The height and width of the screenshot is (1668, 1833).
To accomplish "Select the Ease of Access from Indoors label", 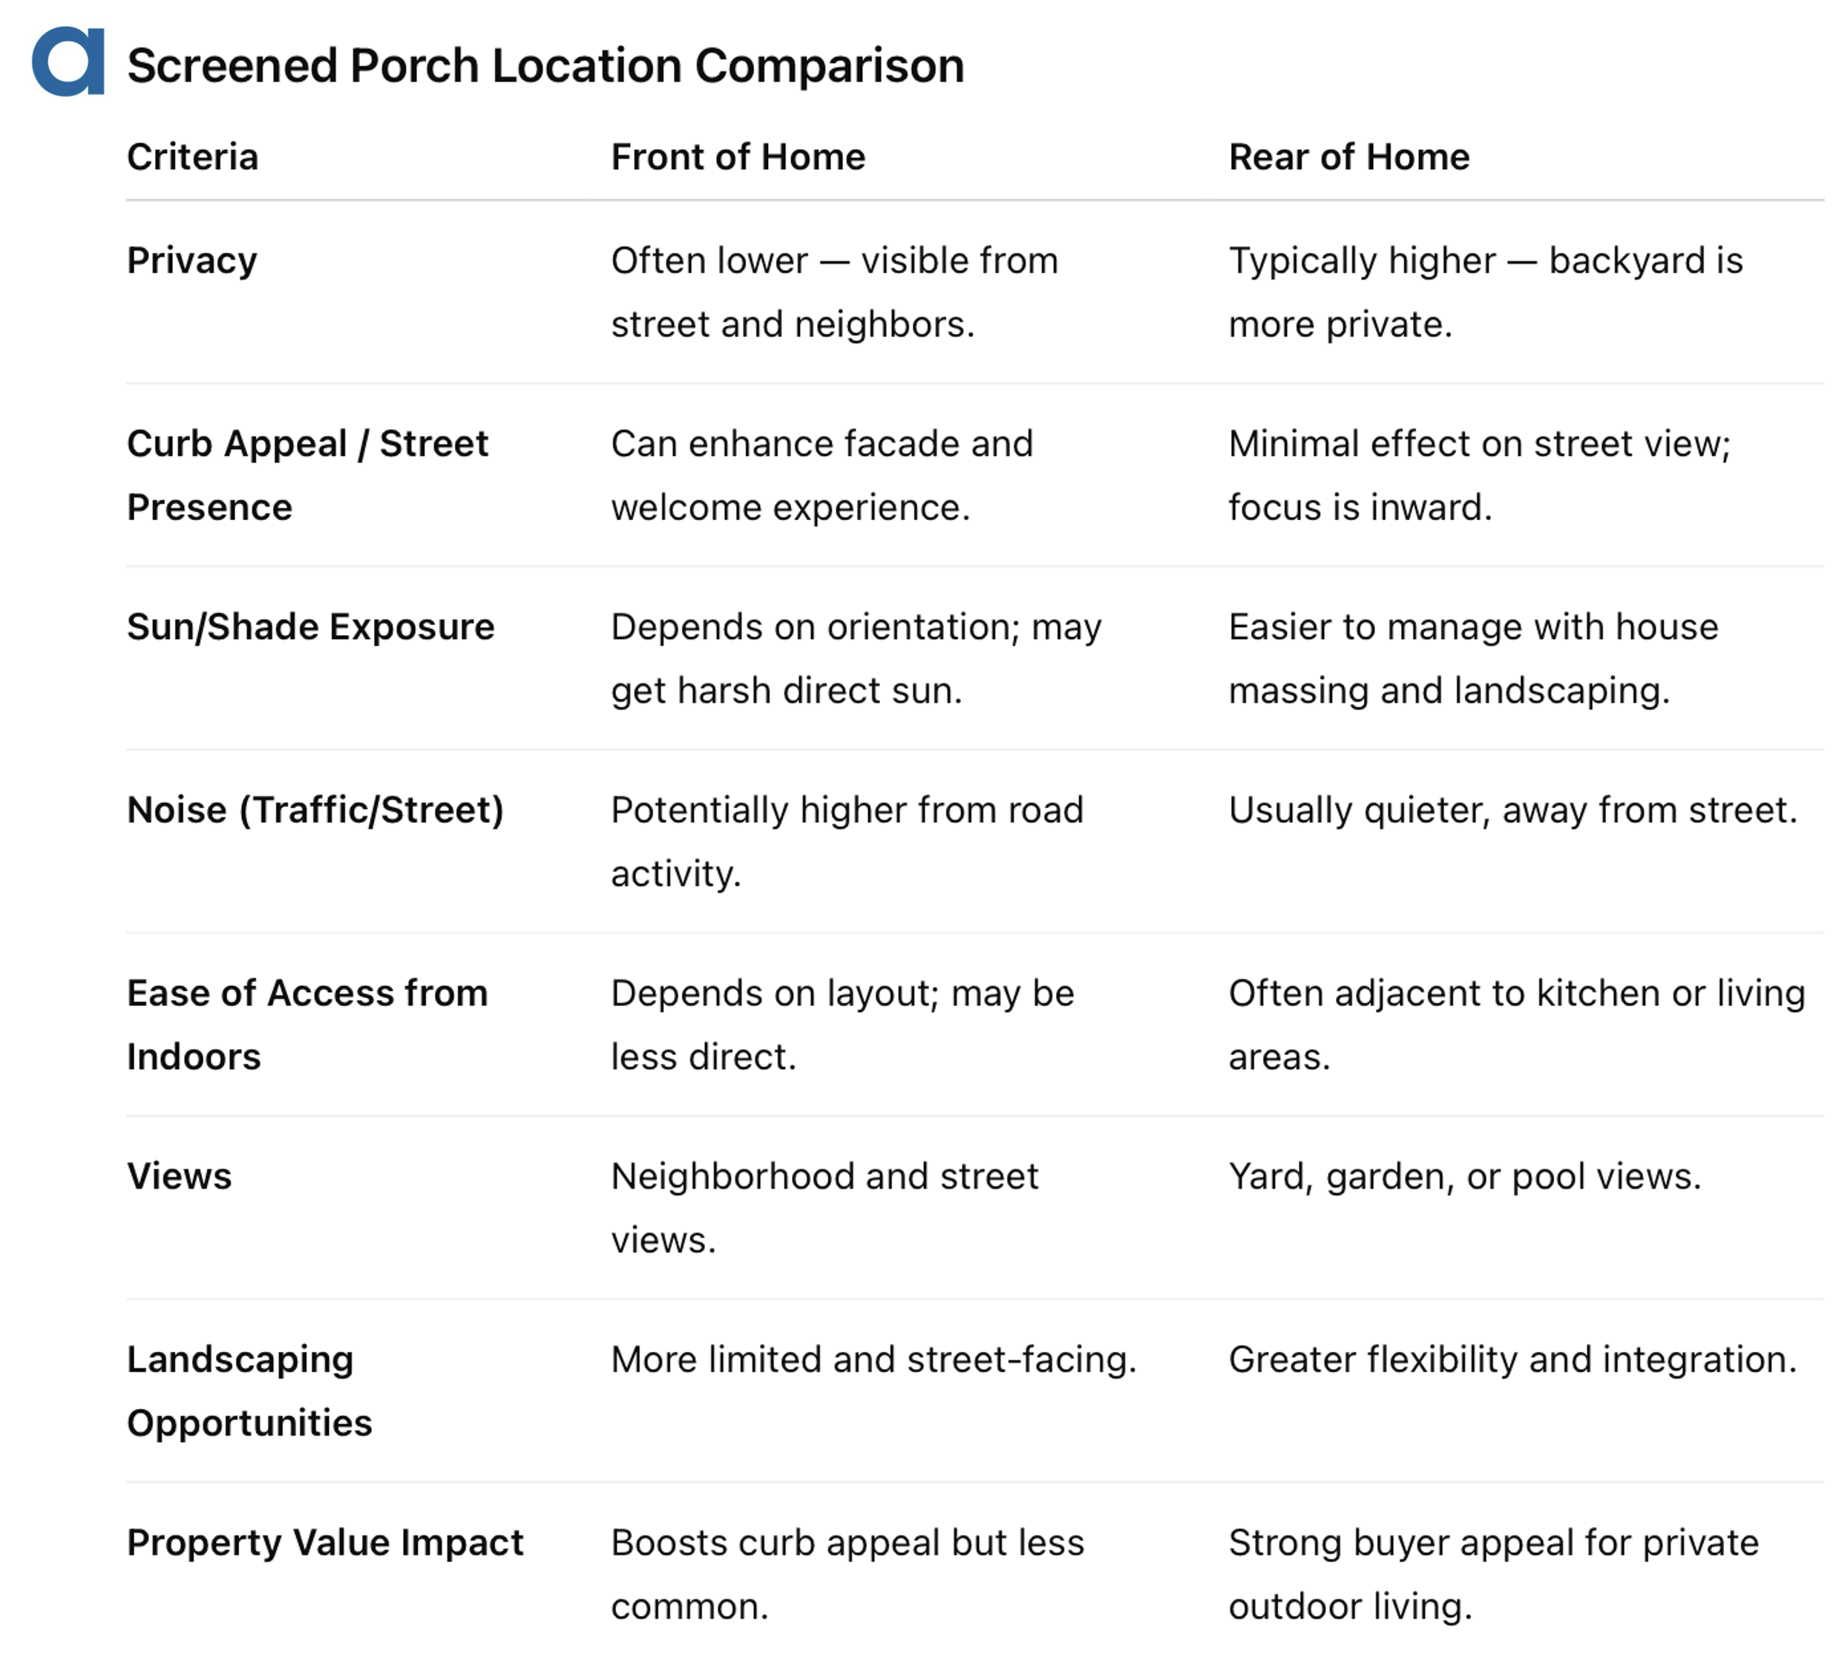I will [x=307, y=1025].
